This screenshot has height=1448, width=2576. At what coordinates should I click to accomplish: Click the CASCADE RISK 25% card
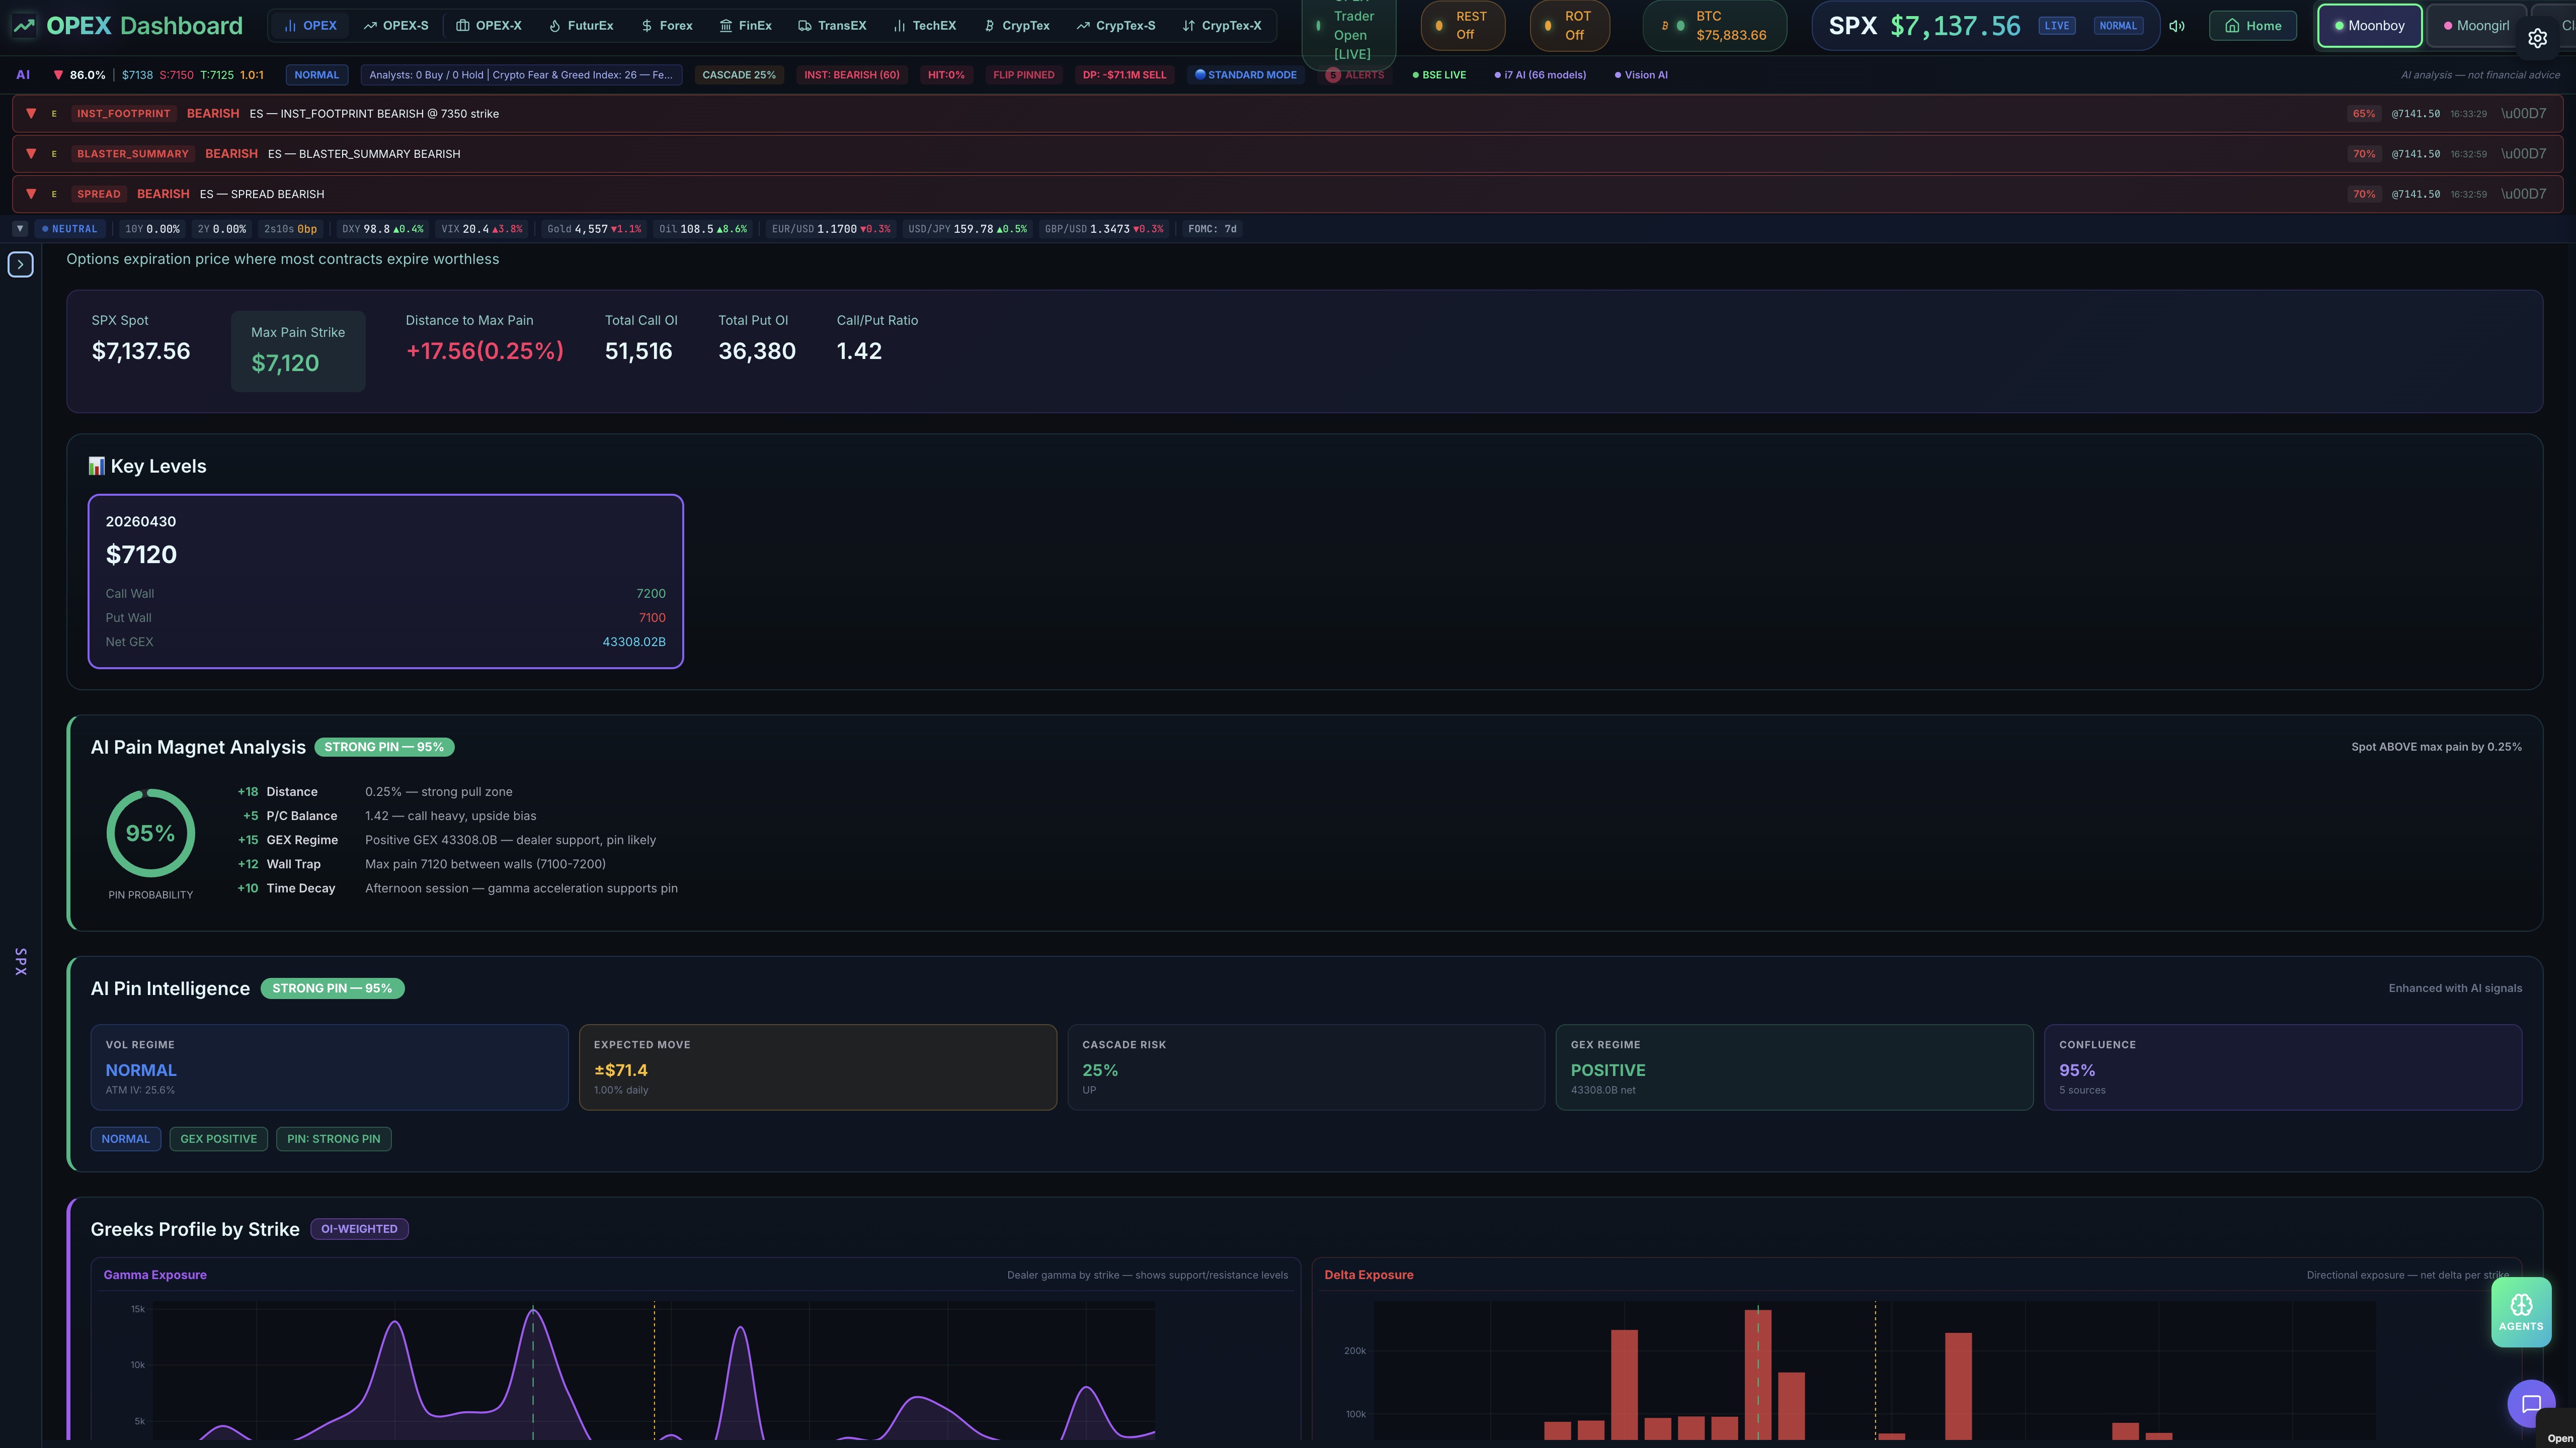(1306, 1067)
